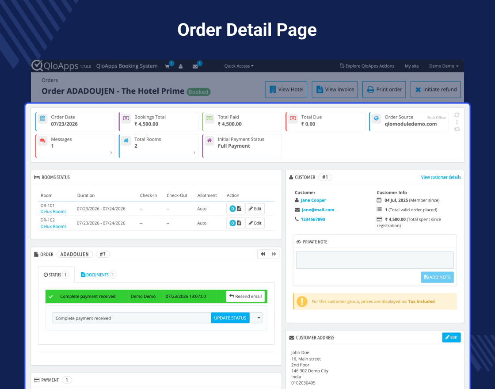
Task: Open Delux Rooms link for DR-102
Action: tap(53, 226)
